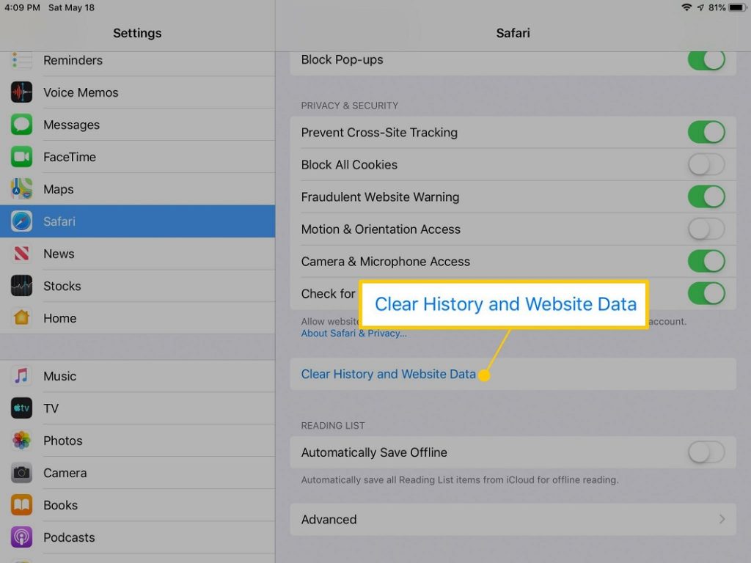Open Camera settings in sidebar
The height and width of the screenshot is (563, 751).
[x=65, y=473]
